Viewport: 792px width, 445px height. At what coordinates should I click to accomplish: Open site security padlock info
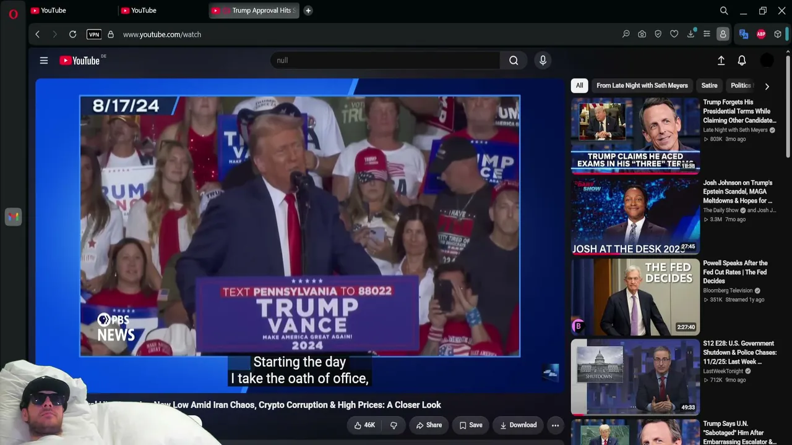coord(111,35)
